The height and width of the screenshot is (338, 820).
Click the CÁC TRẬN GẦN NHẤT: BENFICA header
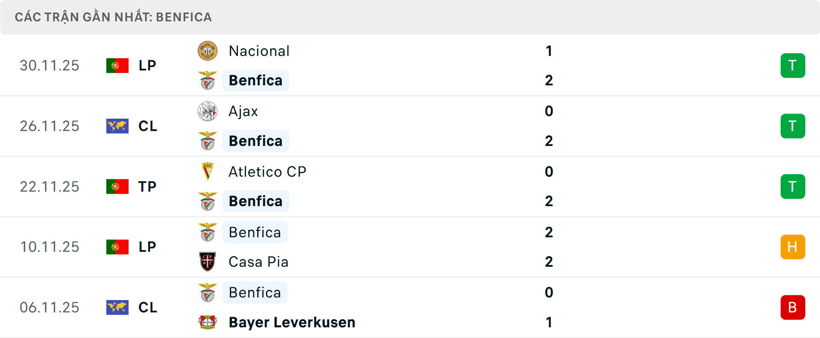tap(113, 17)
